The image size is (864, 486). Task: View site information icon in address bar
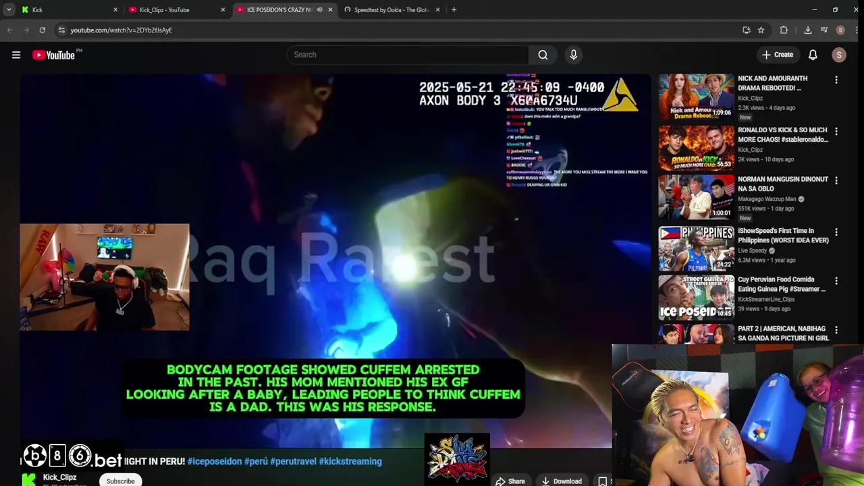[x=61, y=30]
